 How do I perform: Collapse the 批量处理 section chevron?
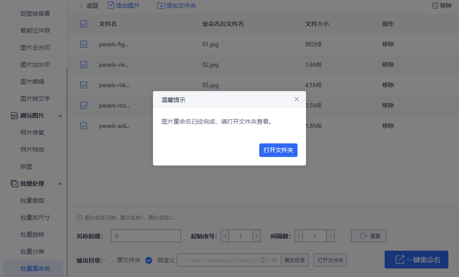(x=60, y=184)
